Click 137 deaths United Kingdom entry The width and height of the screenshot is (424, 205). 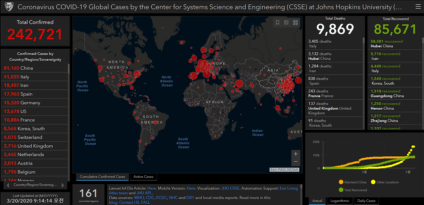click(x=334, y=108)
